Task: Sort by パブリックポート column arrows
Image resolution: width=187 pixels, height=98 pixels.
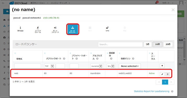Action: point(45,53)
